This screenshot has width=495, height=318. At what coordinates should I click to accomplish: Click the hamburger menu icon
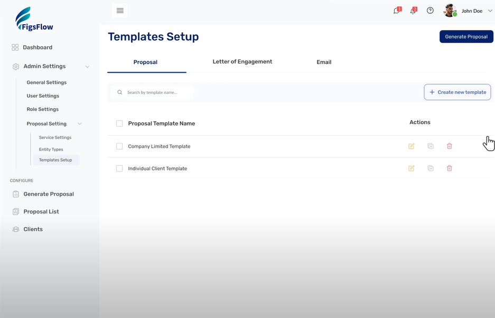[x=119, y=10]
